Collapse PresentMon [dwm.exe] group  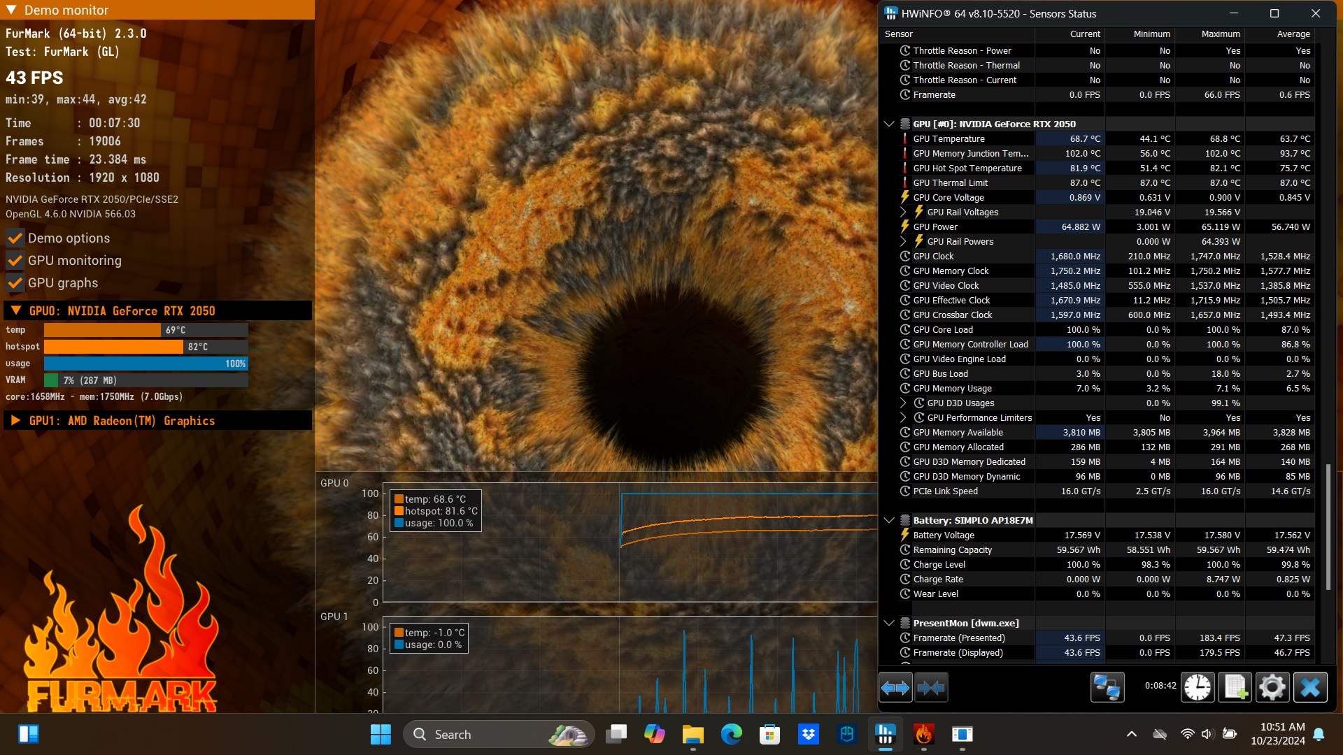click(x=889, y=623)
